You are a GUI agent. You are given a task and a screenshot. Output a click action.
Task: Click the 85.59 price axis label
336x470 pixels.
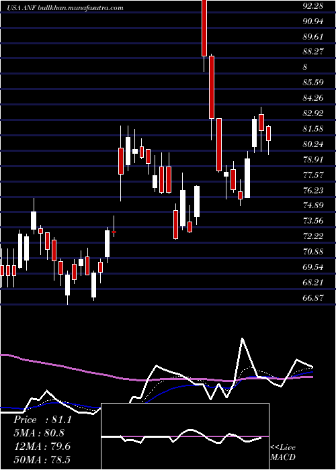(313, 82)
